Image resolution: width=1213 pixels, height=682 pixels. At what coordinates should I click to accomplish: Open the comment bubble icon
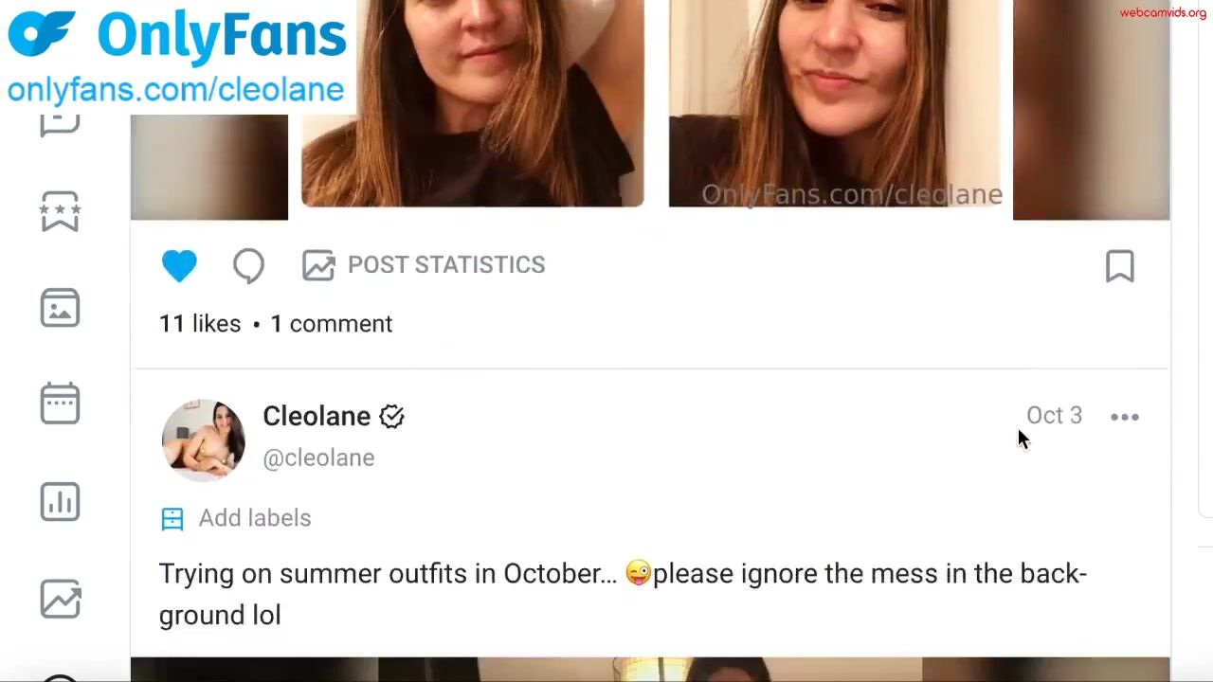point(248,266)
